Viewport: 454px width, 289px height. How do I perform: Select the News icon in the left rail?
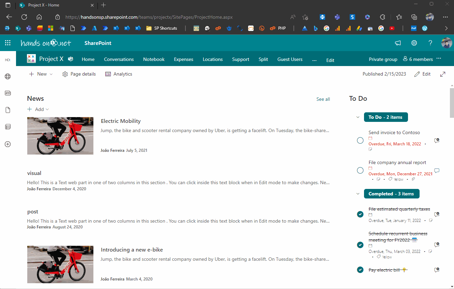pos(7,93)
